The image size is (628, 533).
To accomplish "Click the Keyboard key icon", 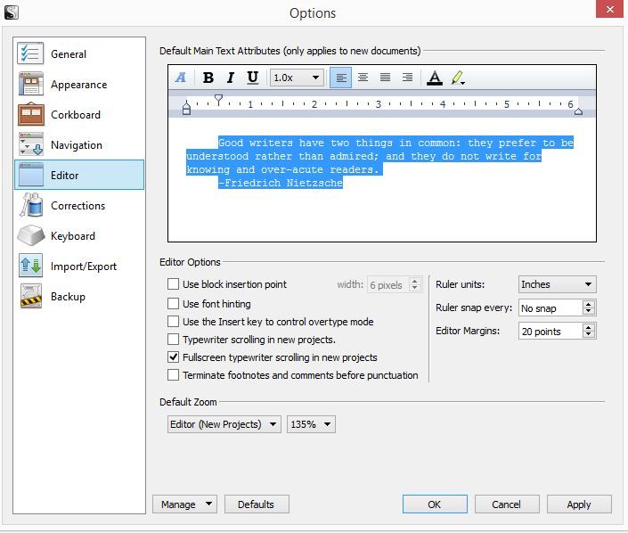I will pos(30,235).
